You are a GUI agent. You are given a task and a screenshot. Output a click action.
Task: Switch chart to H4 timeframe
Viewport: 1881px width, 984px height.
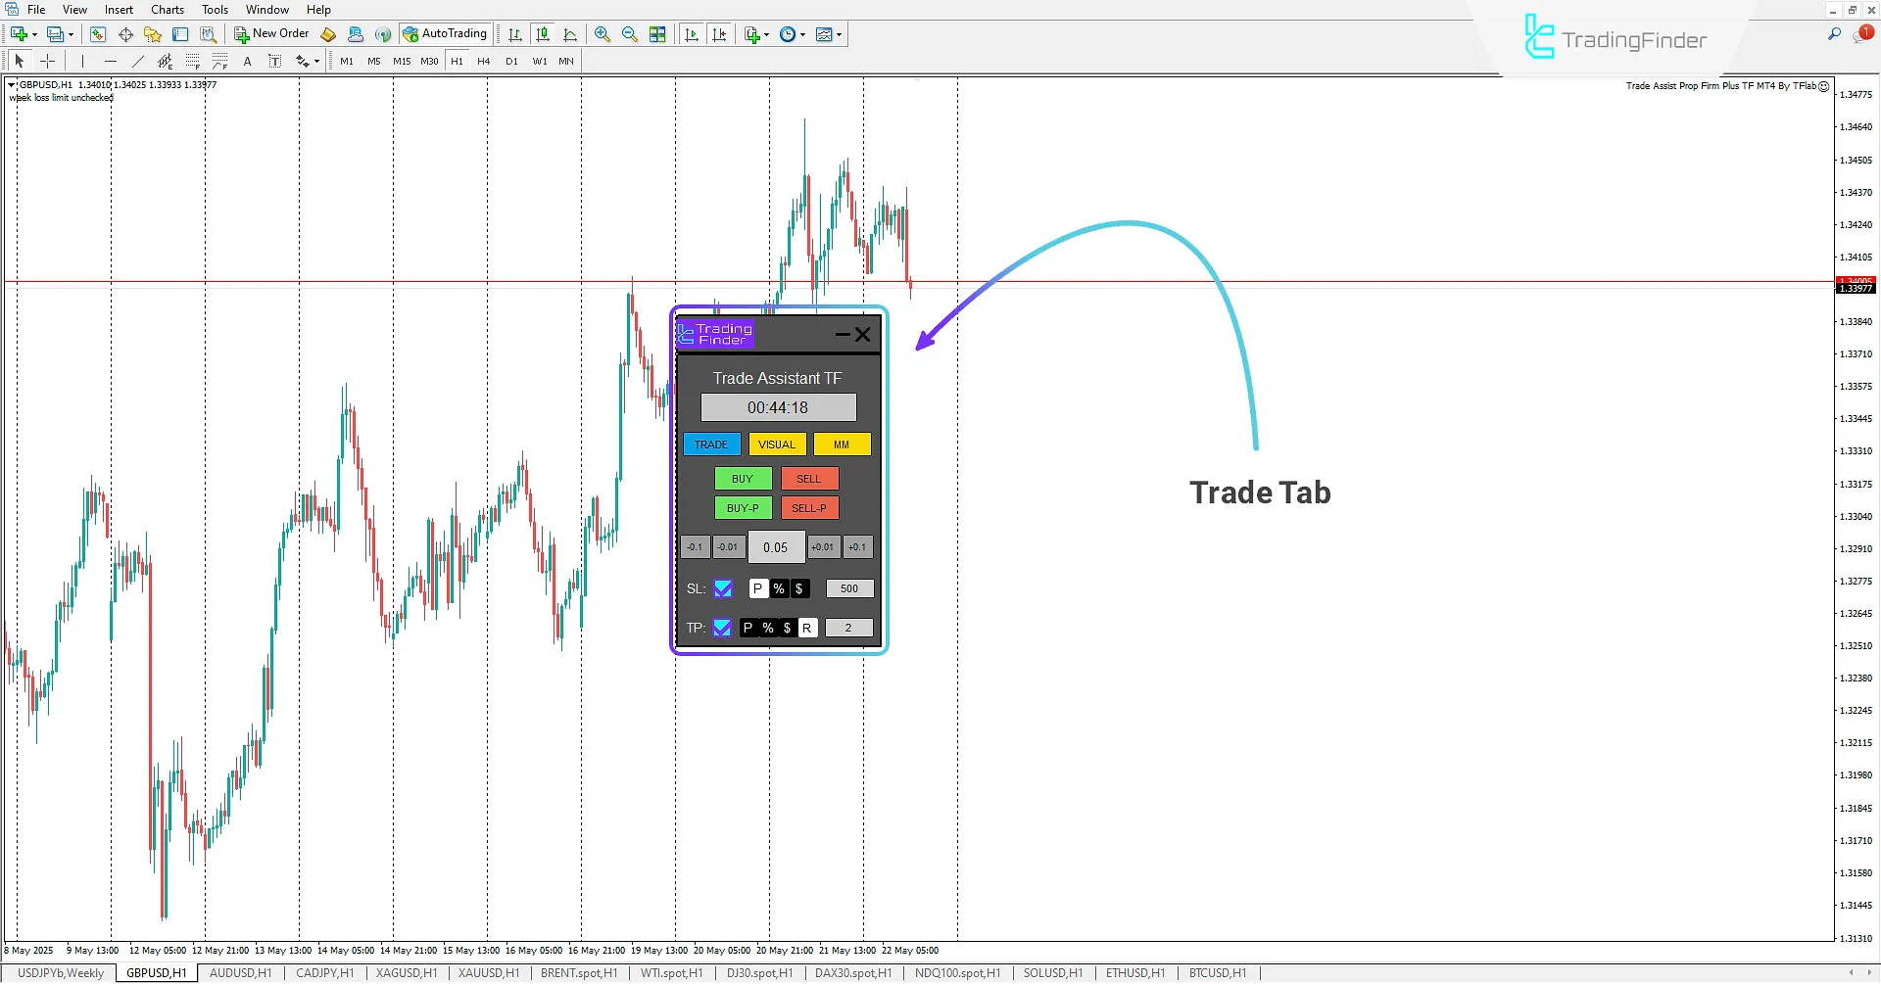(x=482, y=61)
